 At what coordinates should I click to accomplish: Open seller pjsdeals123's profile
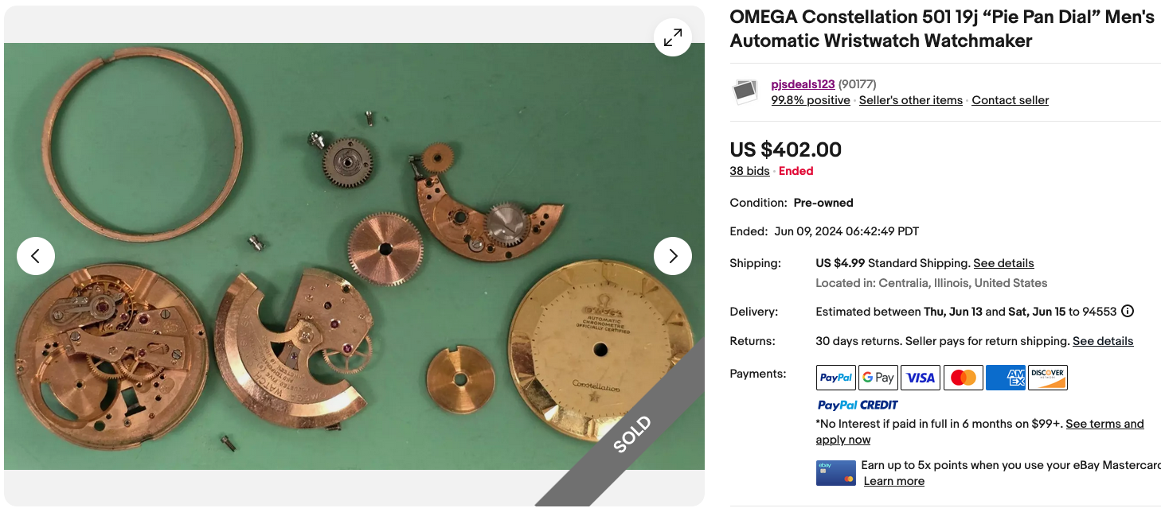(x=803, y=84)
